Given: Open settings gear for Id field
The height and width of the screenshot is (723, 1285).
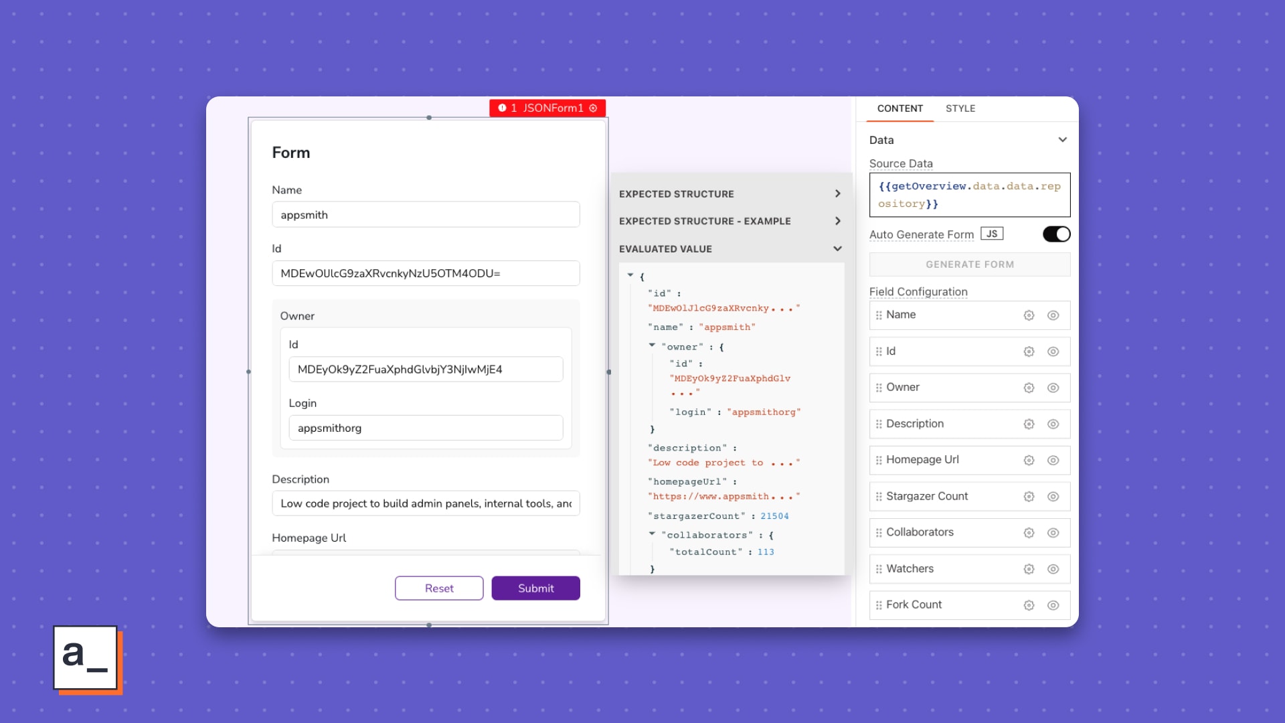Looking at the screenshot, I should (x=1029, y=351).
